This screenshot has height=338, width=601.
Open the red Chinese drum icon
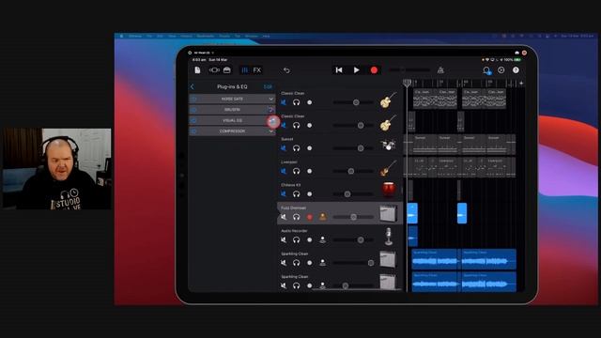[388, 190]
